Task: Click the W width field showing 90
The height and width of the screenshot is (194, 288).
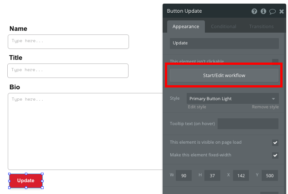Action: (x=184, y=175)
